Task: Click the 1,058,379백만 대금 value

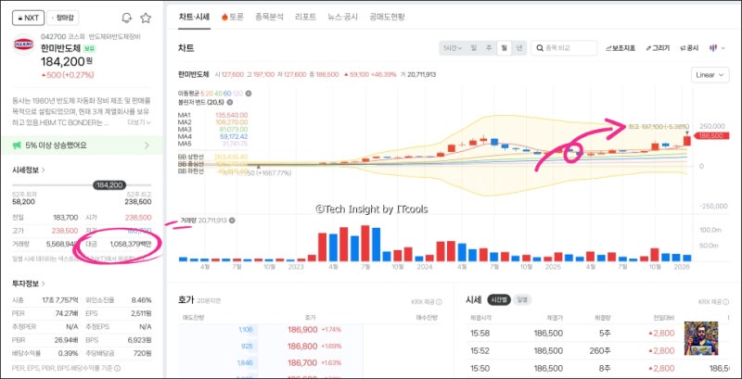Action: click(131, 245)
